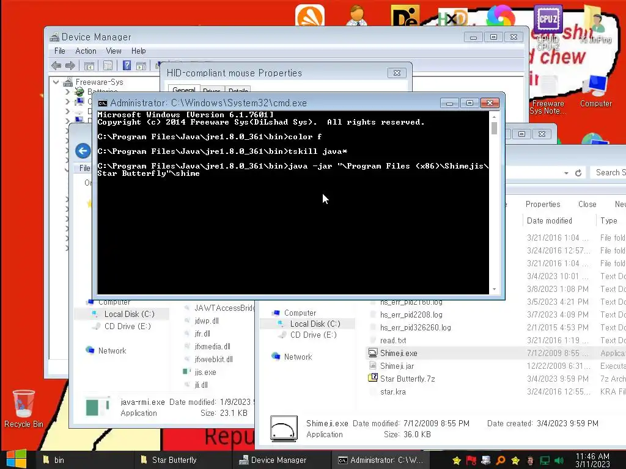Click cmd.exe title bar system icon
The height and width of the screenshot is (469, 626).
103,103
